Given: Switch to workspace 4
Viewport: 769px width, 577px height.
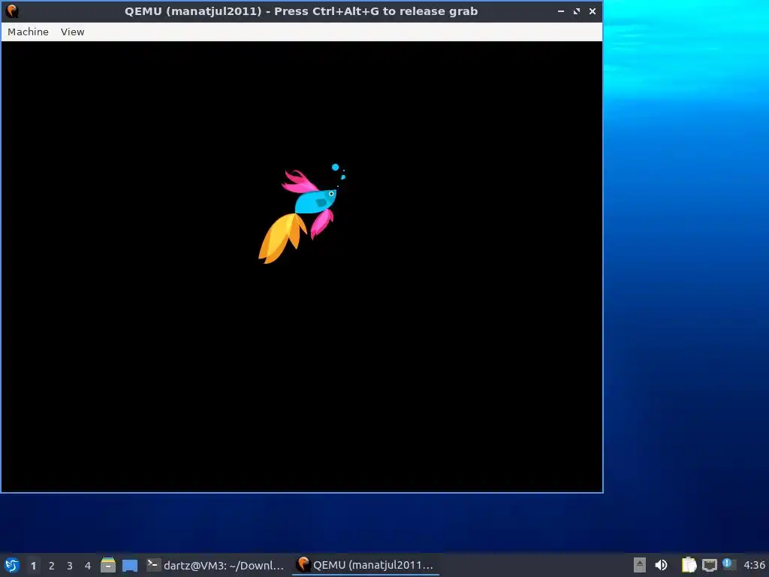Looking at the screenshot, I should point(88,566).
